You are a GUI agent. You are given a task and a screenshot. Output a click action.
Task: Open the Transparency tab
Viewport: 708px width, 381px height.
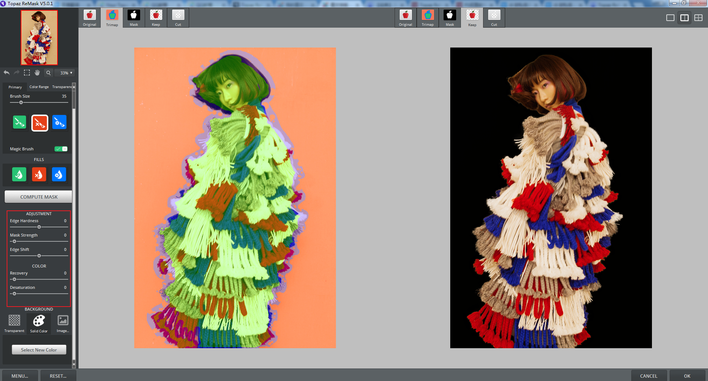[x=62, y=87]
